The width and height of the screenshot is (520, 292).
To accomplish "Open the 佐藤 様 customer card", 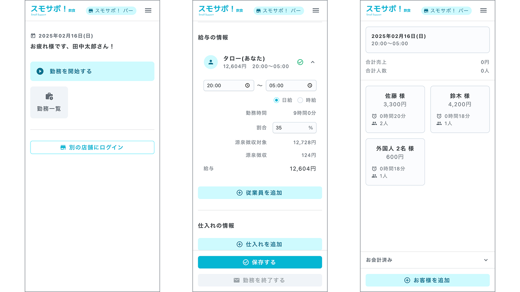I will click(395, 109).
